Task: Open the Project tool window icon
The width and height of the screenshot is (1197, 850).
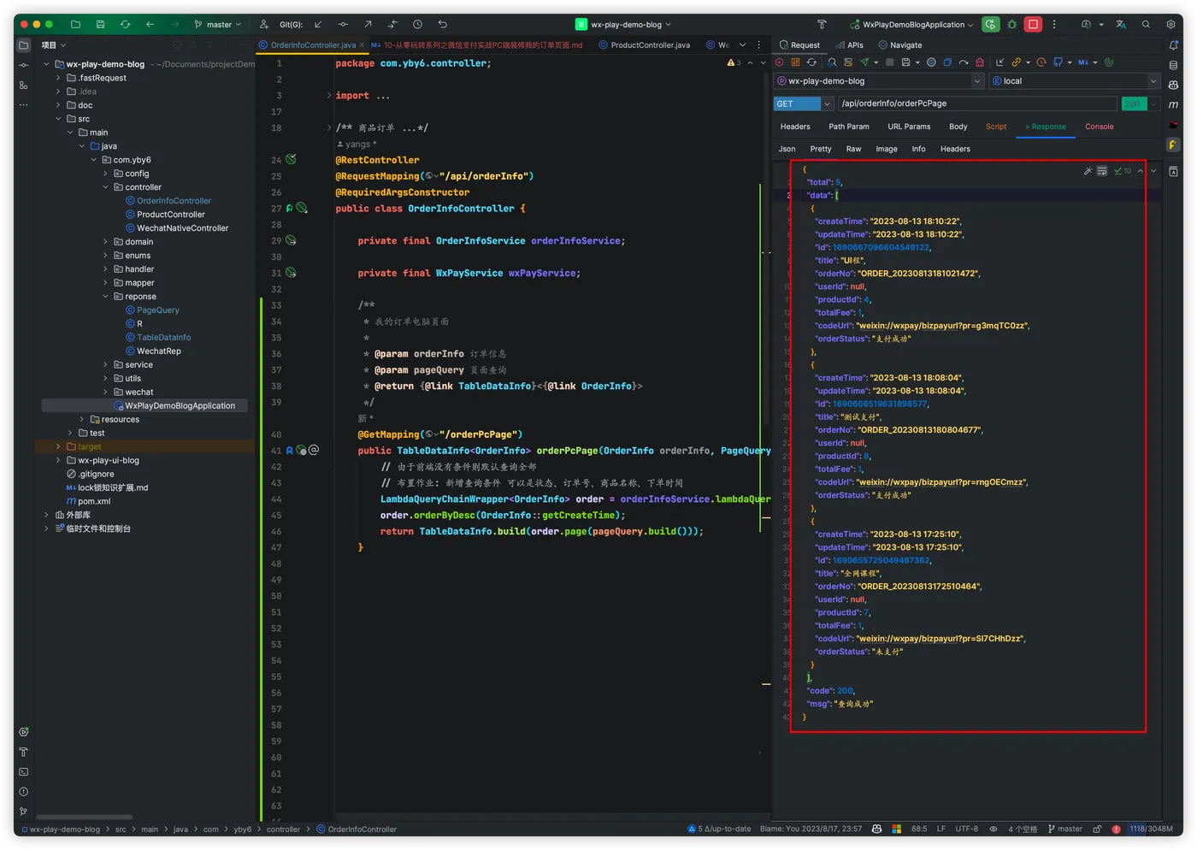Action: 23,45
